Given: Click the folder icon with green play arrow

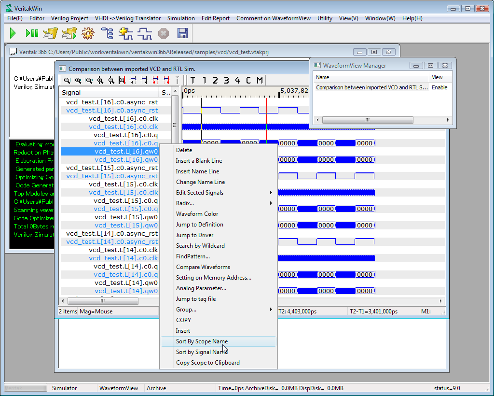Looking at the screenshot, I should (x=69, y=33).
